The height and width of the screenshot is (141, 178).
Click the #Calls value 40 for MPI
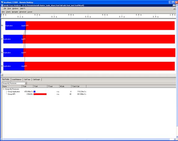(70, 94)
